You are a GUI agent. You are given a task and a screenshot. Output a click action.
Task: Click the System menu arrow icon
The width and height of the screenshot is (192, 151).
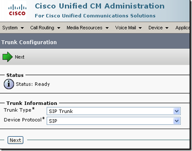point(22,28)
